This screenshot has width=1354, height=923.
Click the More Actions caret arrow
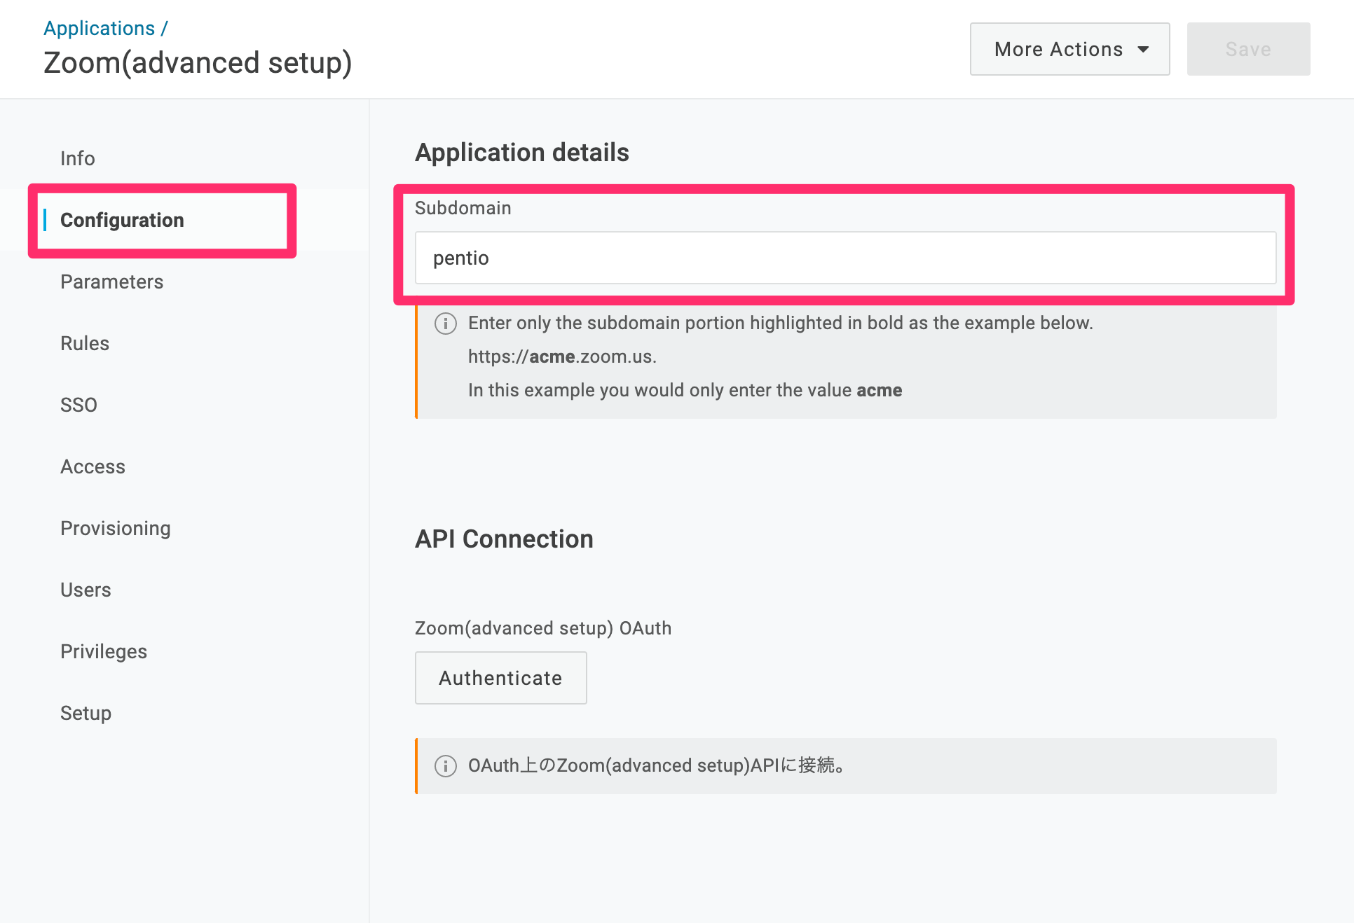(x=1143, y=49)
